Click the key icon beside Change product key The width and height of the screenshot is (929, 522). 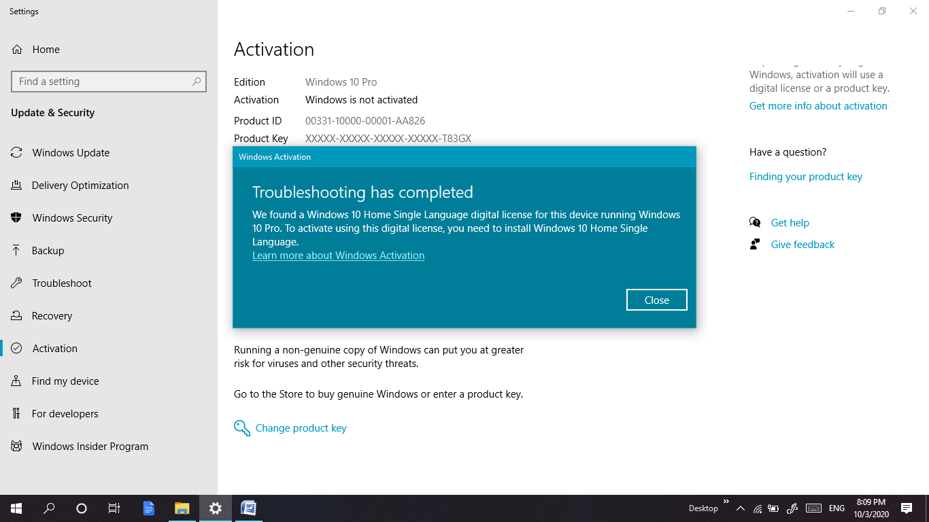(x=242, y=428)
